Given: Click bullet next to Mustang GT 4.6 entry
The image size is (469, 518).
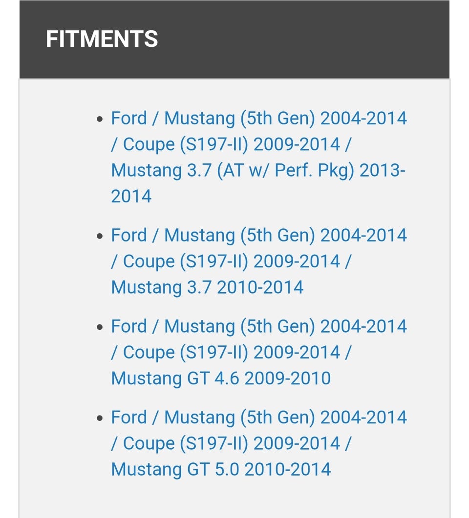Looking at the screenshot, I should [100, 327].
